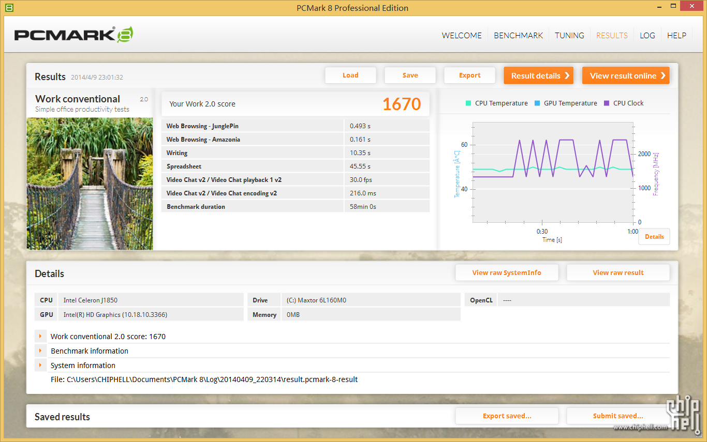The height and width of the screenshot is (442, 707).
Task: Click the 45.55 s spreadsheet value
Action: coord(360,166)
